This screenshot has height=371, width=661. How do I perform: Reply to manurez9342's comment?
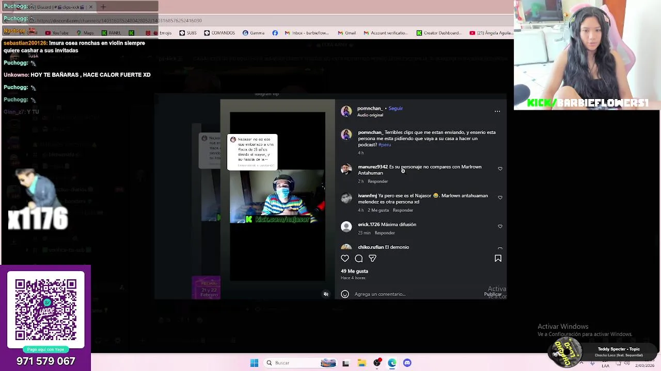coord(377,181)
